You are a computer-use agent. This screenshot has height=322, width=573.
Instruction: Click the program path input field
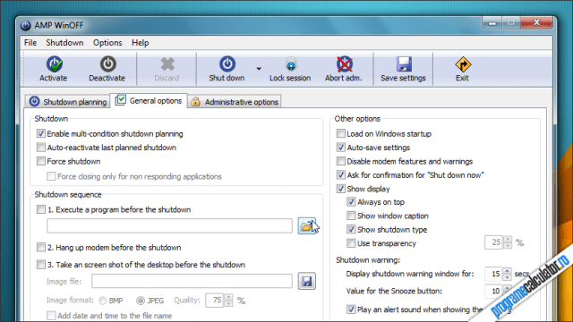click(x=169, y=226)
